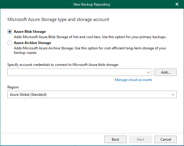Image resolution: width=184 pixels, height=146 pixels.
Task: Select the Azure Blob Storage radio button
Action: 10,32
